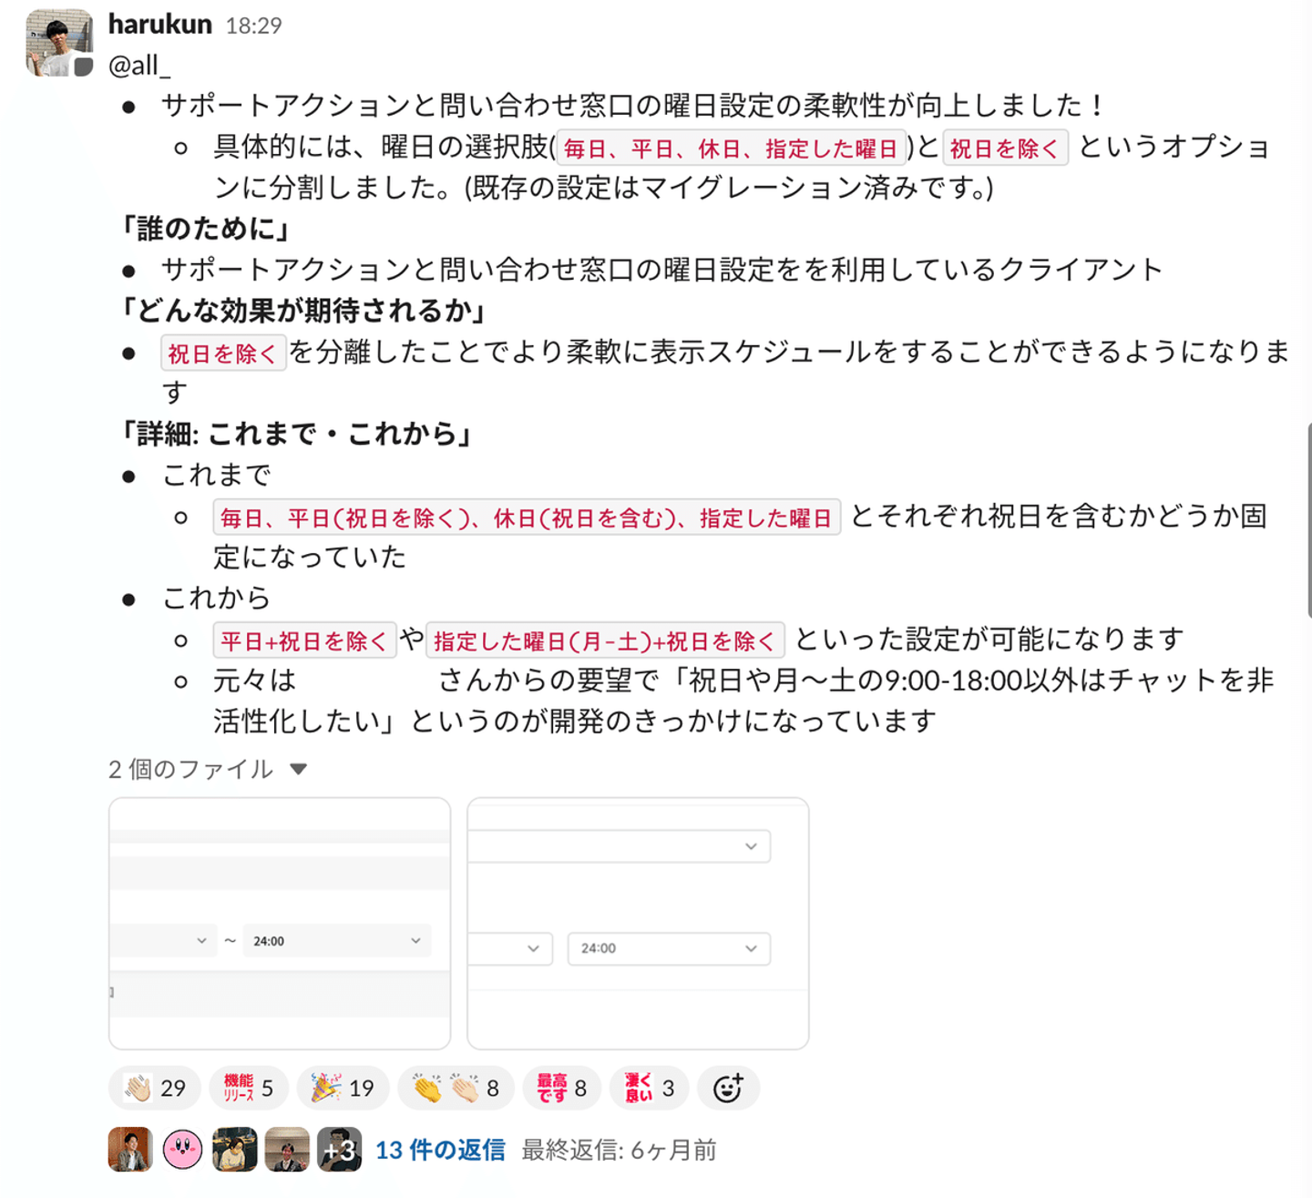
Task: Toggle the 最高です reaction
Action: tap(561, 1088)
